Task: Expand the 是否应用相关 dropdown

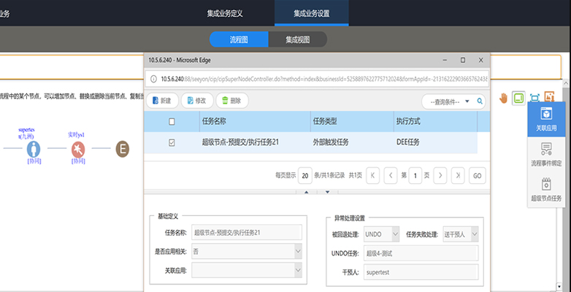Action: click(x=298, y=252)
